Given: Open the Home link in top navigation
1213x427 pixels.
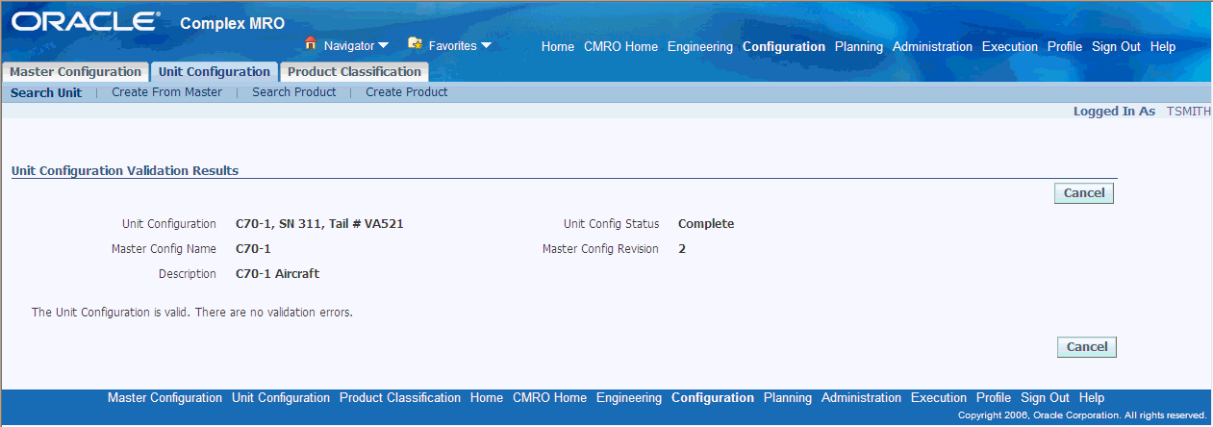Looking at the screenshot, I should click(558, 46).
